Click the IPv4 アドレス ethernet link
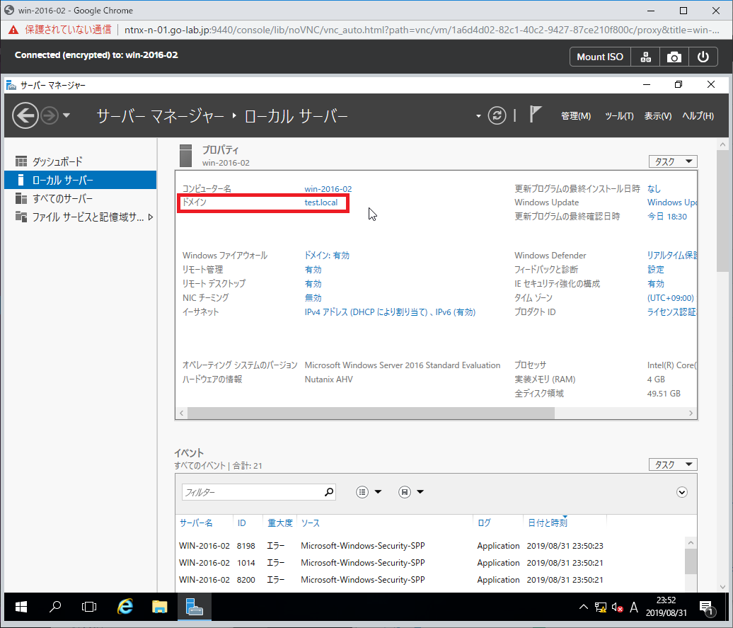Image resolution: width=733 pixels, height=628 pixels. point(390,312)
